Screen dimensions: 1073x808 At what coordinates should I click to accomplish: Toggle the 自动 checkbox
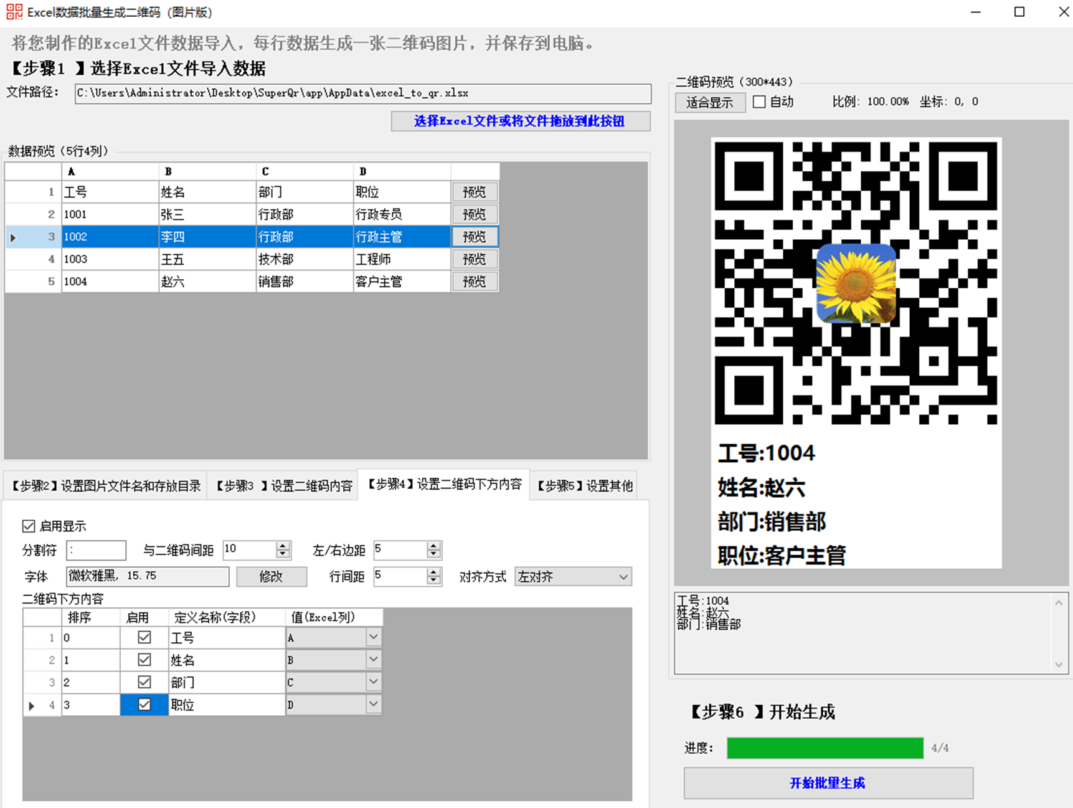tap(759, 102)
